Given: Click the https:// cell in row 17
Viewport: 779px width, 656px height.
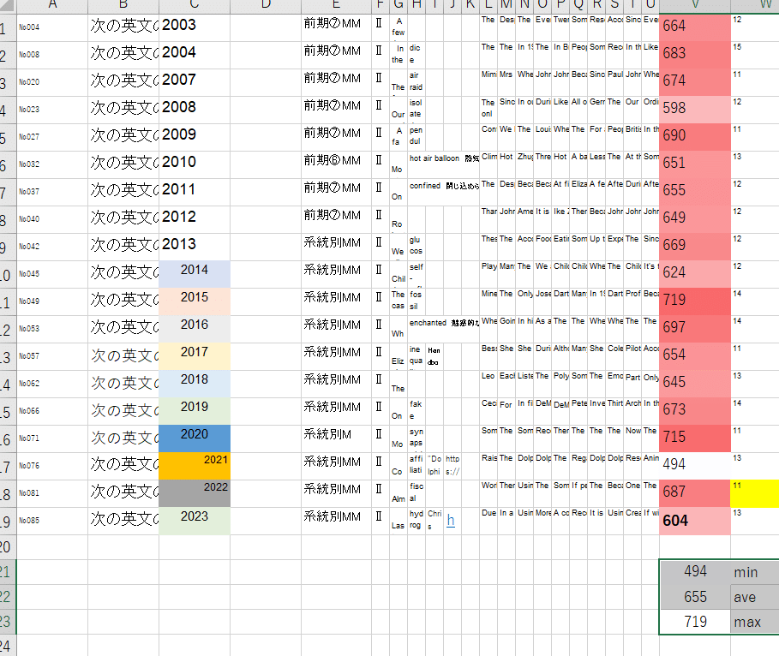Looking at the screenshot, I should pos(452,466).
